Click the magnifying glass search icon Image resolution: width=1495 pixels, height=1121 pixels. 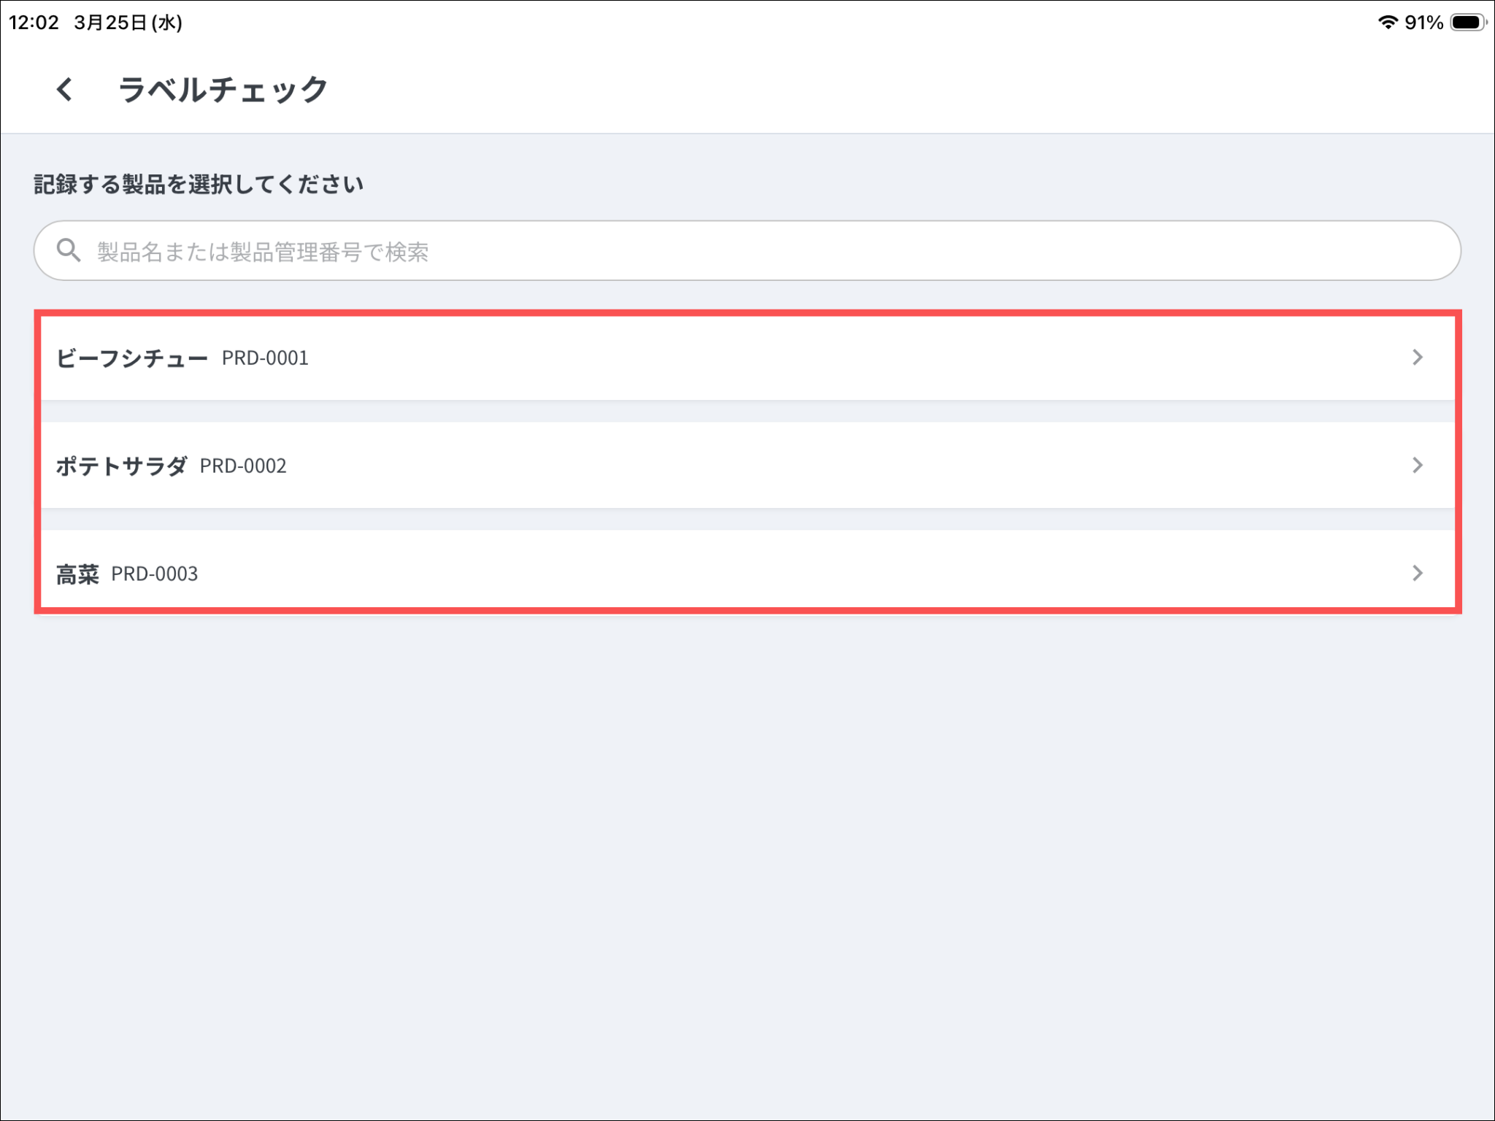click(x=69, y=250)
